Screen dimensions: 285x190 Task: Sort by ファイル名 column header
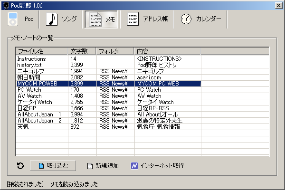[42, 51]
